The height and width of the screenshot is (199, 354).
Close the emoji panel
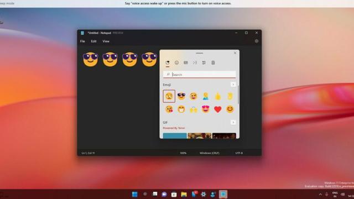coord(235,53)
